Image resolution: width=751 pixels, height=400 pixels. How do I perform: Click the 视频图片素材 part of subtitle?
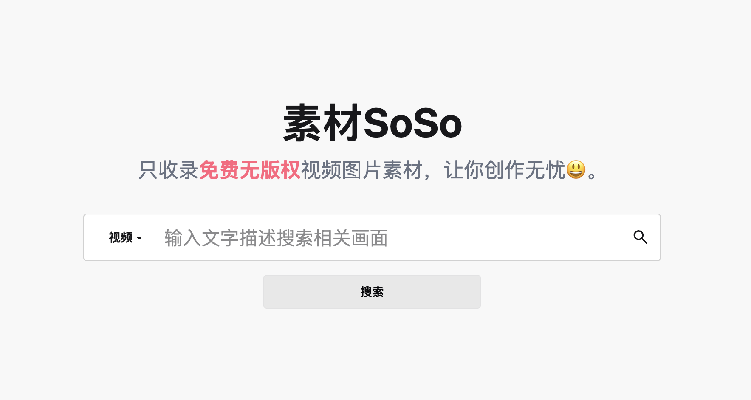[x=361, y=170]
